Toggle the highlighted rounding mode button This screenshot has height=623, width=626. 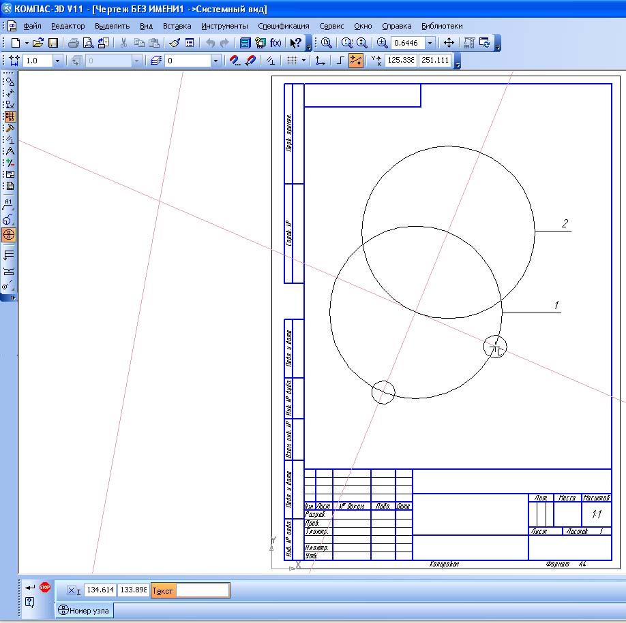[x=356, y=60]
